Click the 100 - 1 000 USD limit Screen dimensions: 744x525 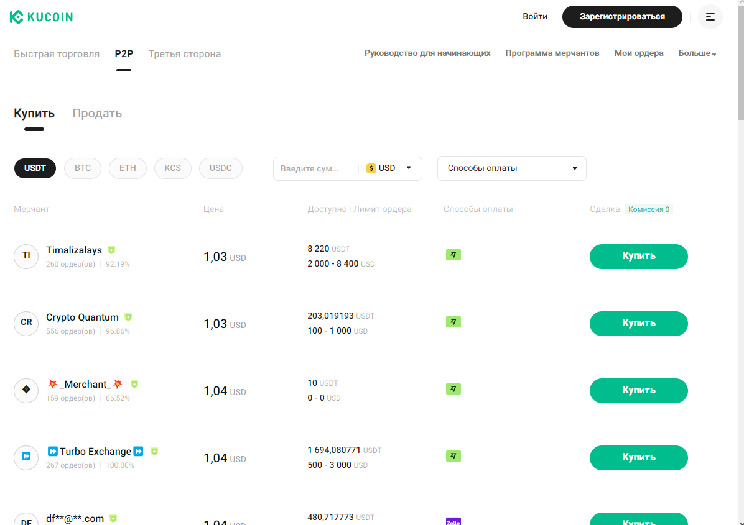(x=337, y=331)
